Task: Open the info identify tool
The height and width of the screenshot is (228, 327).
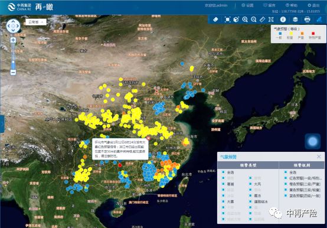Action: [283, 19]
